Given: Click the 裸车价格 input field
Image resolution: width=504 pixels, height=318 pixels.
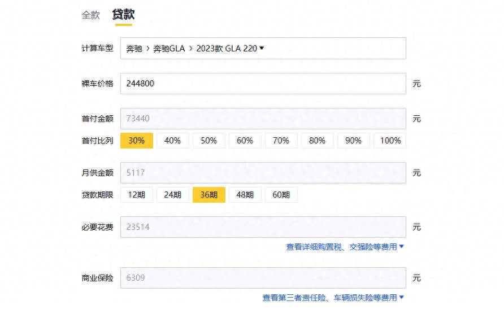Looking at the screenshot, I should tap(263, 84).
